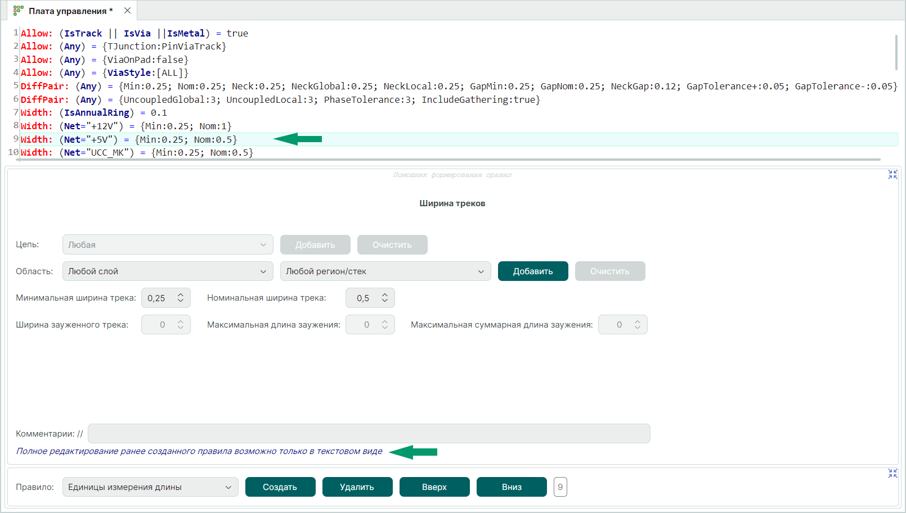Click the Комментарии text field

pos(369,434)
